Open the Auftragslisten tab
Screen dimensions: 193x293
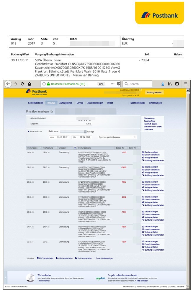coord(66,103)
